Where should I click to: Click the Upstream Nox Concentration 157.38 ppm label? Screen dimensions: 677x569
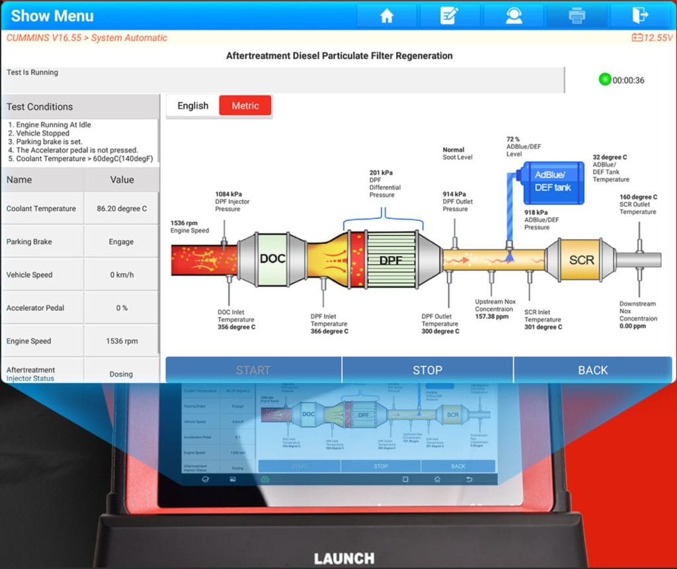pyautogui.click(x=495, y=309)
